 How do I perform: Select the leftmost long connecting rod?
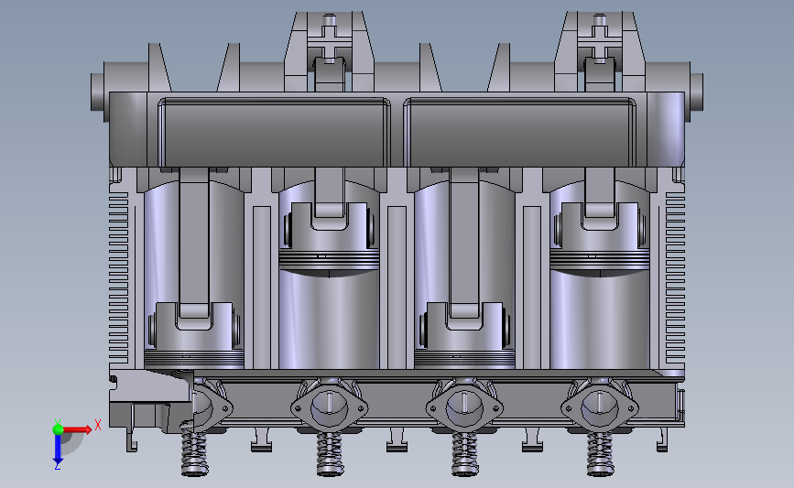click(194, 243)
